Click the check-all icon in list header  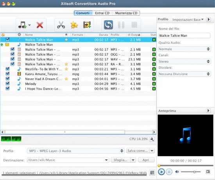(x=3, y=35)
